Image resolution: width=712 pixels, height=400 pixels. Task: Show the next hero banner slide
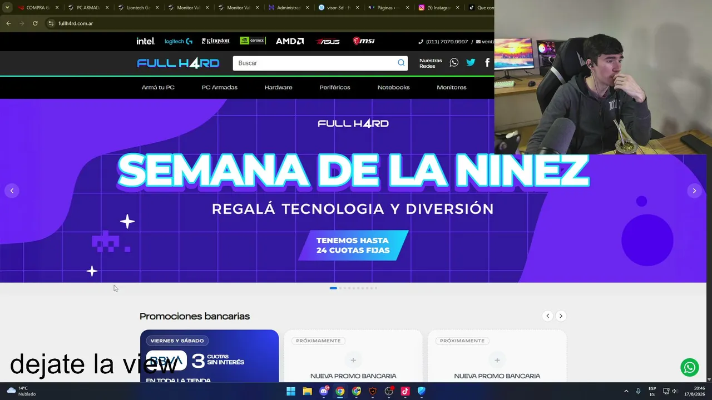point(694,191)
